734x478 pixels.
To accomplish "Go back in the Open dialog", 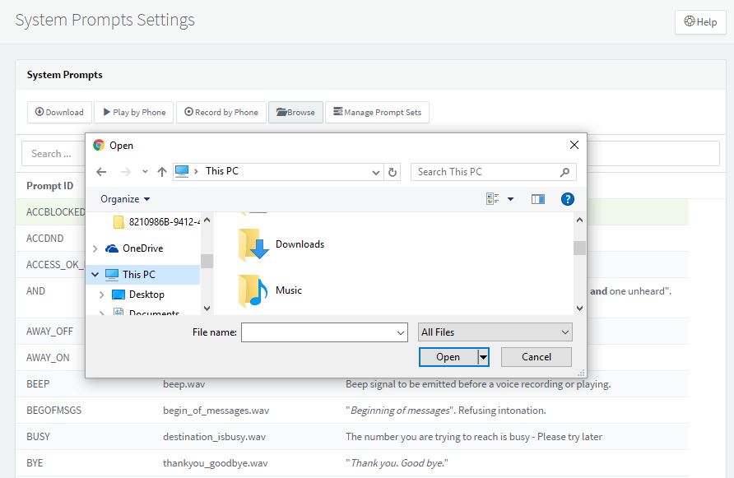I will [101, 172].
